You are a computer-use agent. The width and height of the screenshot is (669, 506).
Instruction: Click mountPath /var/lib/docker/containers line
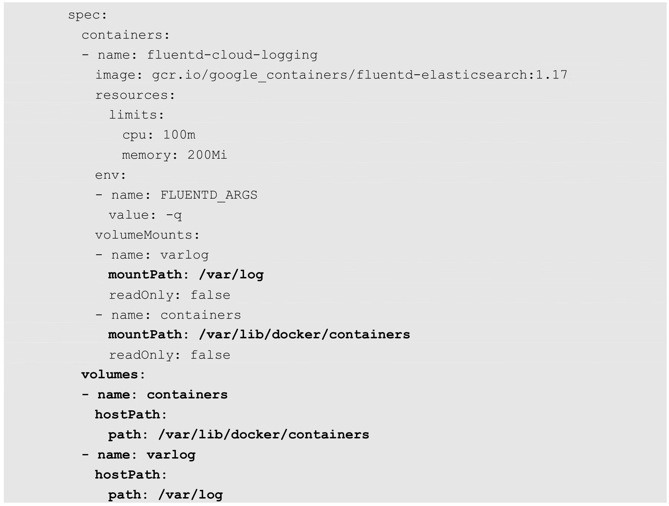(x=259, y=335)
